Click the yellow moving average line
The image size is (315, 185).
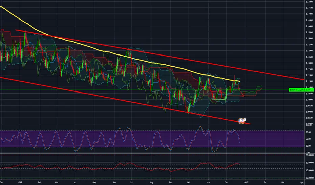pos(120,55)
